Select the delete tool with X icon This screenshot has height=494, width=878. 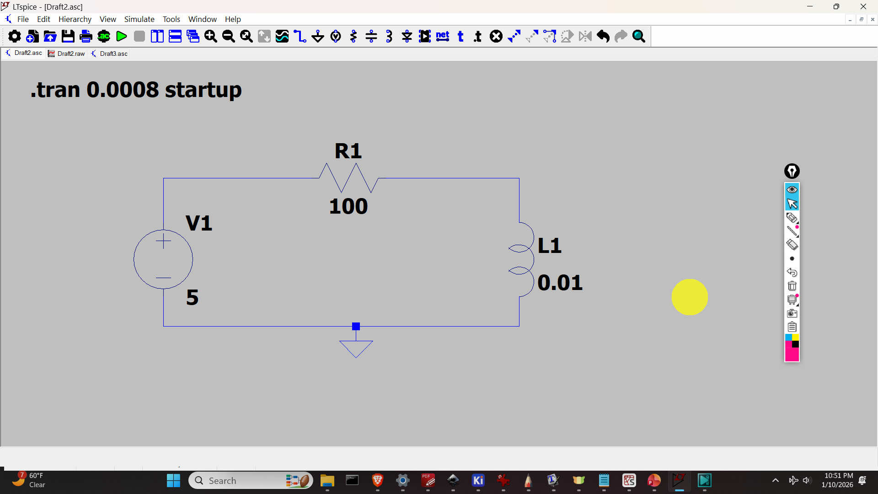click(x=496, y=36)
